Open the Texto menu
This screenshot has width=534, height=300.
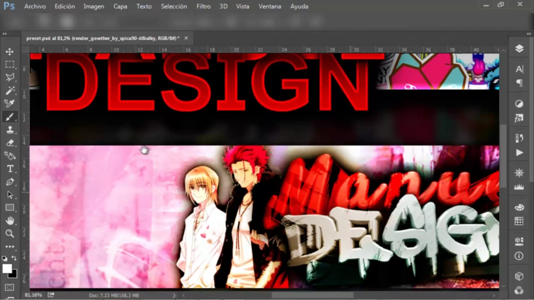pyautogui.click(x=144, y=6)
